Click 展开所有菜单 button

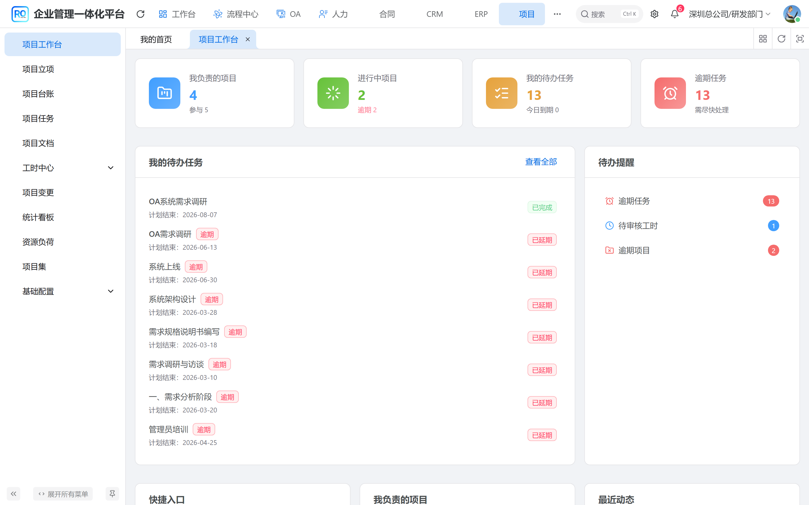[x=63, y=494]
